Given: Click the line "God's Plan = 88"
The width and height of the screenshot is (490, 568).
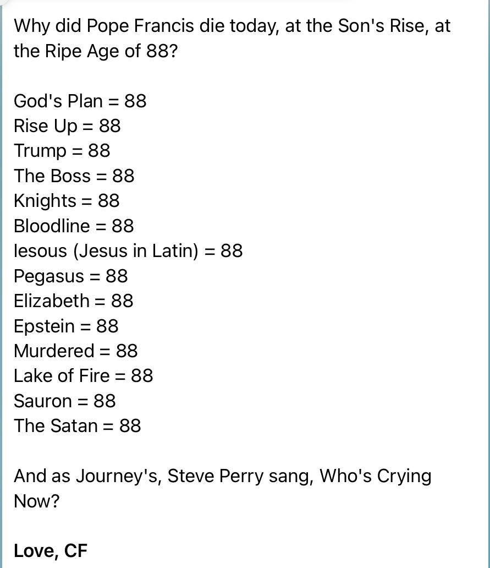Looking at the screenshot, I should click(80, 101).
